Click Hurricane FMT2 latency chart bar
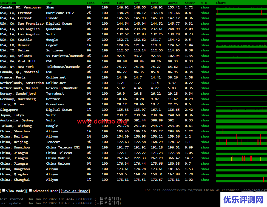 click(242, 13)
